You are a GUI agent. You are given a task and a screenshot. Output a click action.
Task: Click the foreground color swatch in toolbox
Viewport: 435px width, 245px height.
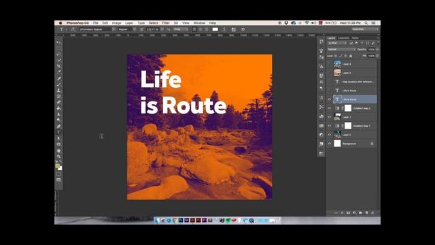click(57, 166)
